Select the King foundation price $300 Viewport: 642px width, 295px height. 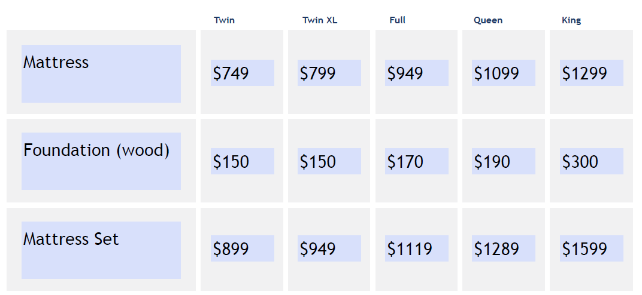580,162
